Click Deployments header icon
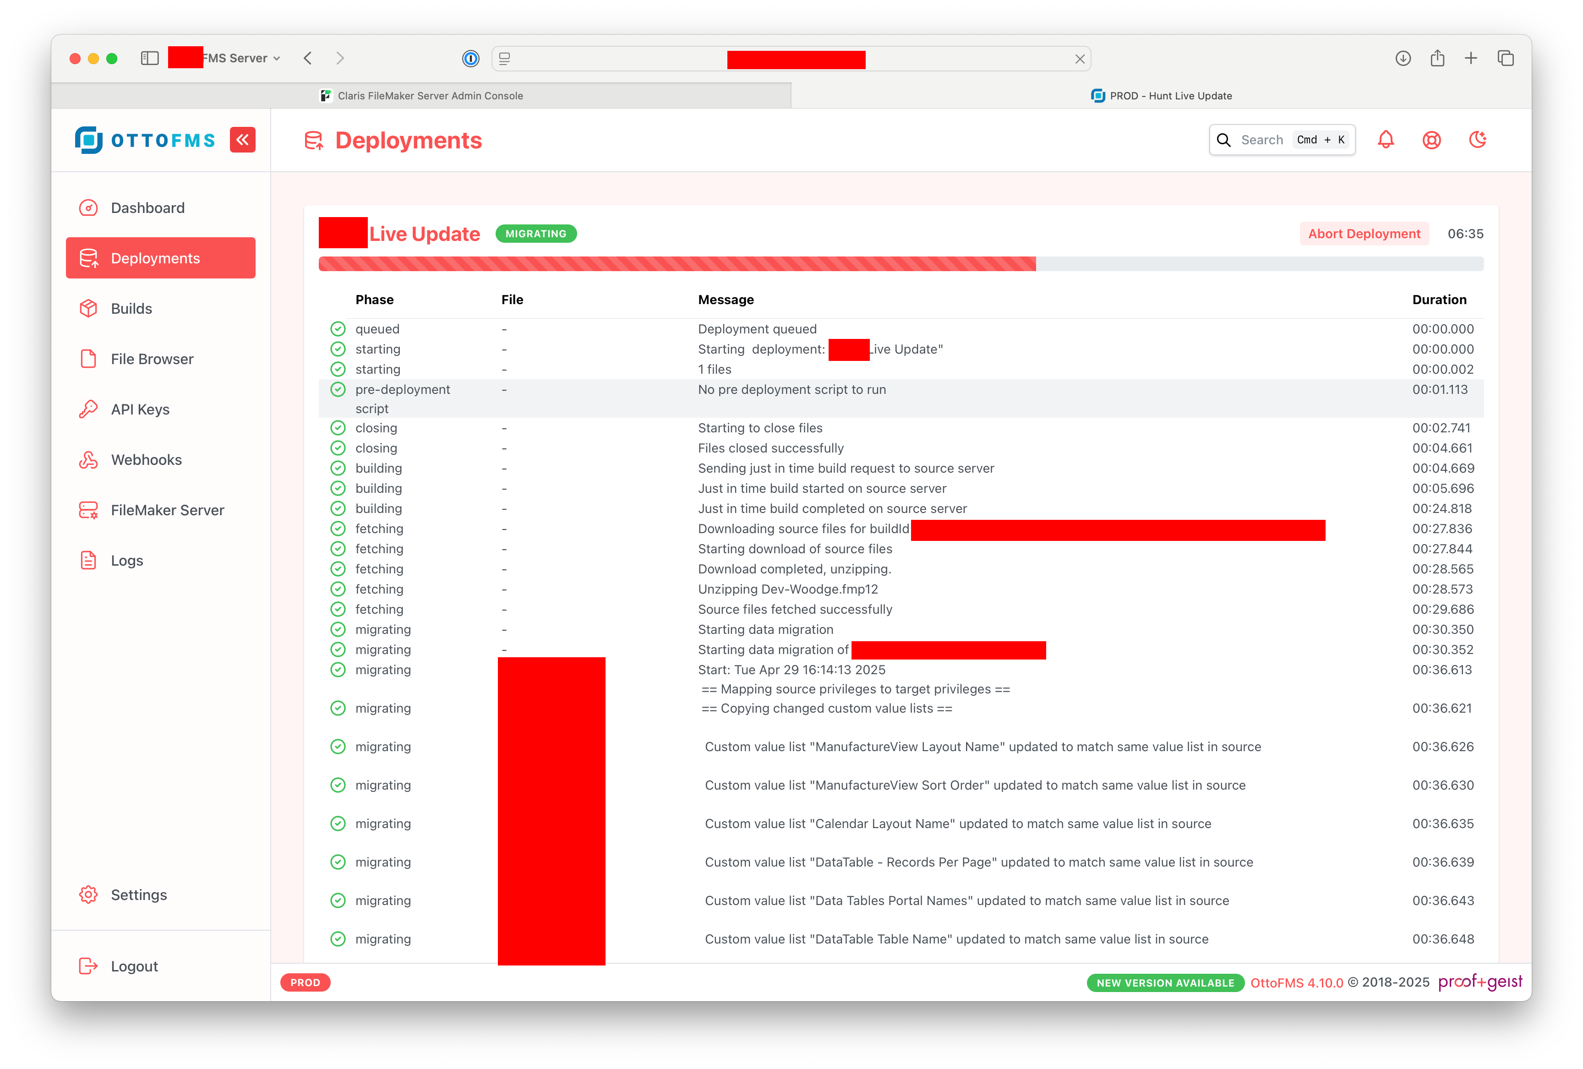The height and width of the screenshot is (1069, 1583). click(313, 140)
